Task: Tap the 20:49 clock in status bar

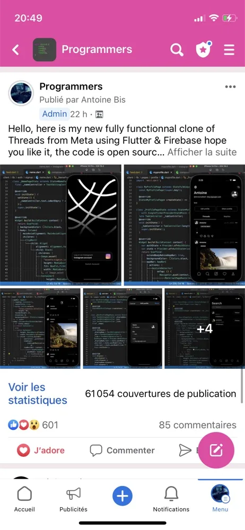Action: tap(28, 18)
